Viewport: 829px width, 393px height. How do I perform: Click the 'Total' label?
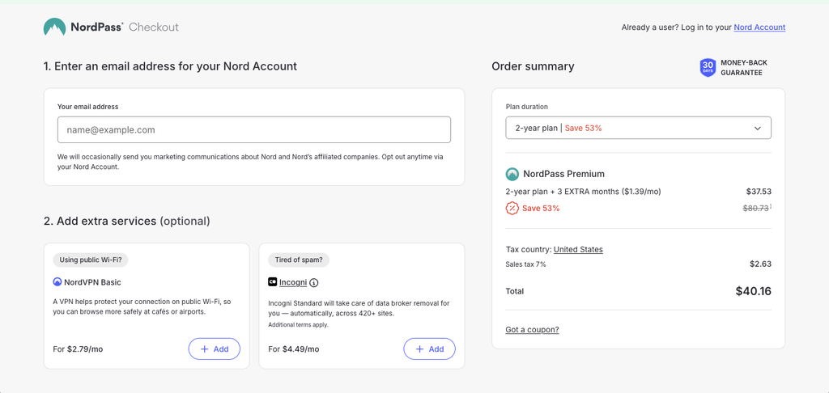(514, 291)
